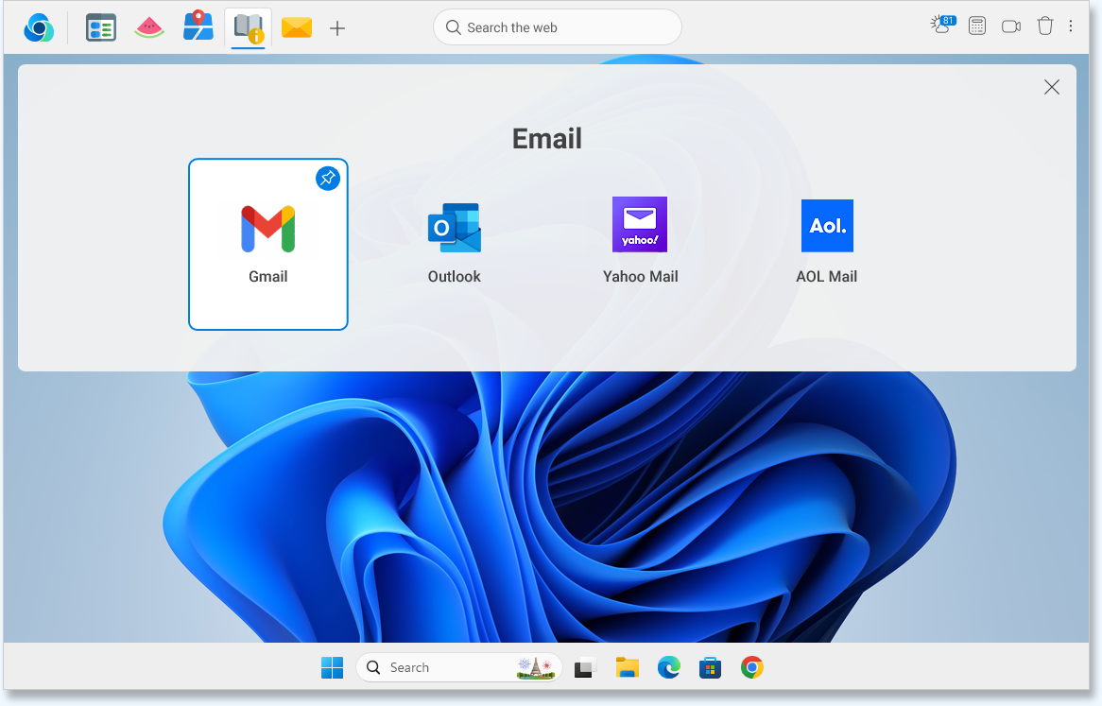Select the book info tab
Screen dimensions: 1102x706
pyautogui.click(x=249, y=27)
